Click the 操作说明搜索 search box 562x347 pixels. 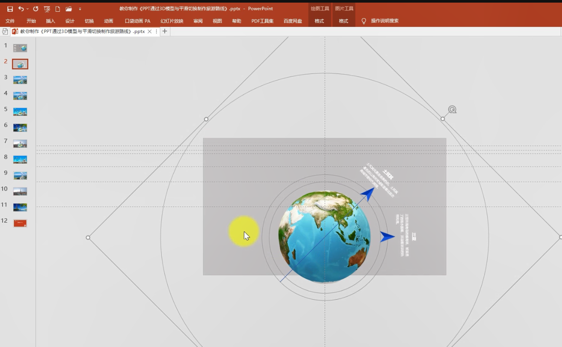[385, 21]
